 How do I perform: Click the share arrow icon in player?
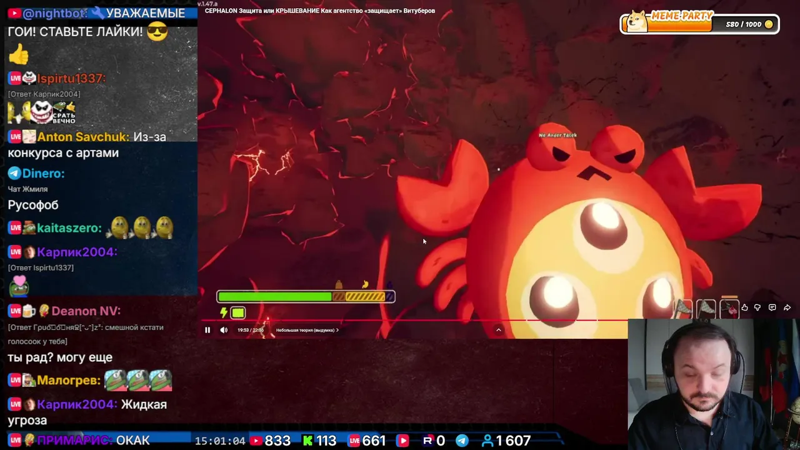pos(787,307)
